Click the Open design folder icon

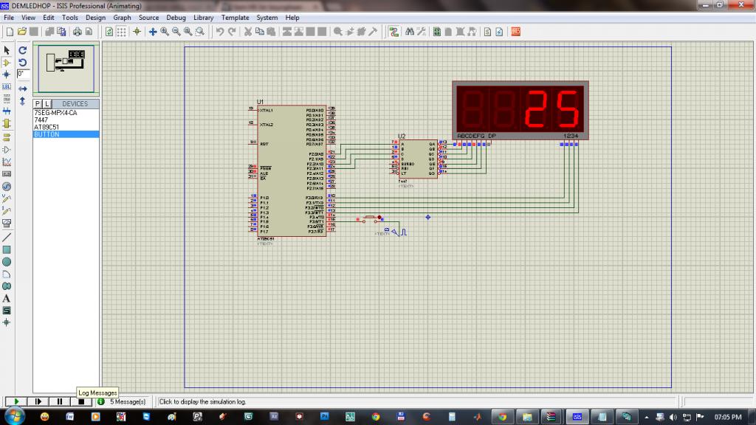tap(22, 32)
